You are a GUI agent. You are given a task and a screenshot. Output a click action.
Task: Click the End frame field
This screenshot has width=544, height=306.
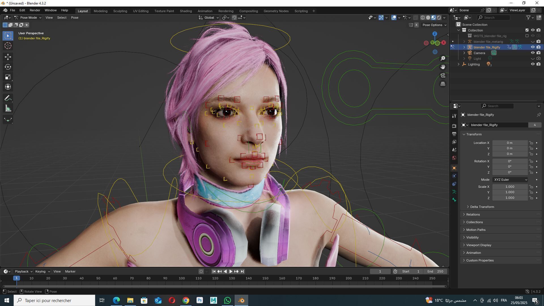(436, 271)
